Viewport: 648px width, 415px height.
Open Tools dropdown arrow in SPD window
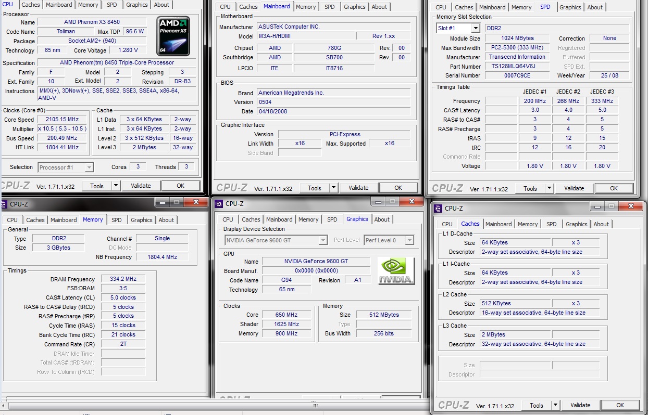coord(550,189)
